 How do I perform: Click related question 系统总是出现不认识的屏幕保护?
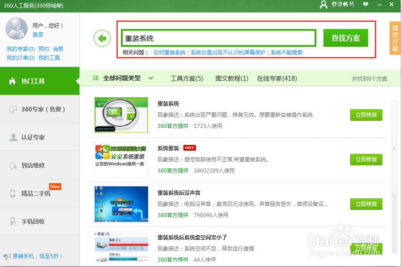tap(228, 53)
